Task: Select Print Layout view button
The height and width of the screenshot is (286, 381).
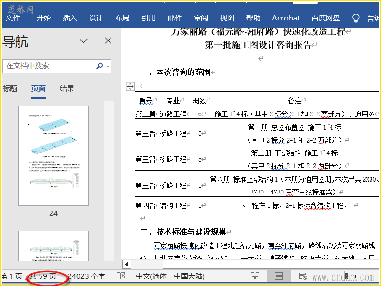Action: click(279, 276)
